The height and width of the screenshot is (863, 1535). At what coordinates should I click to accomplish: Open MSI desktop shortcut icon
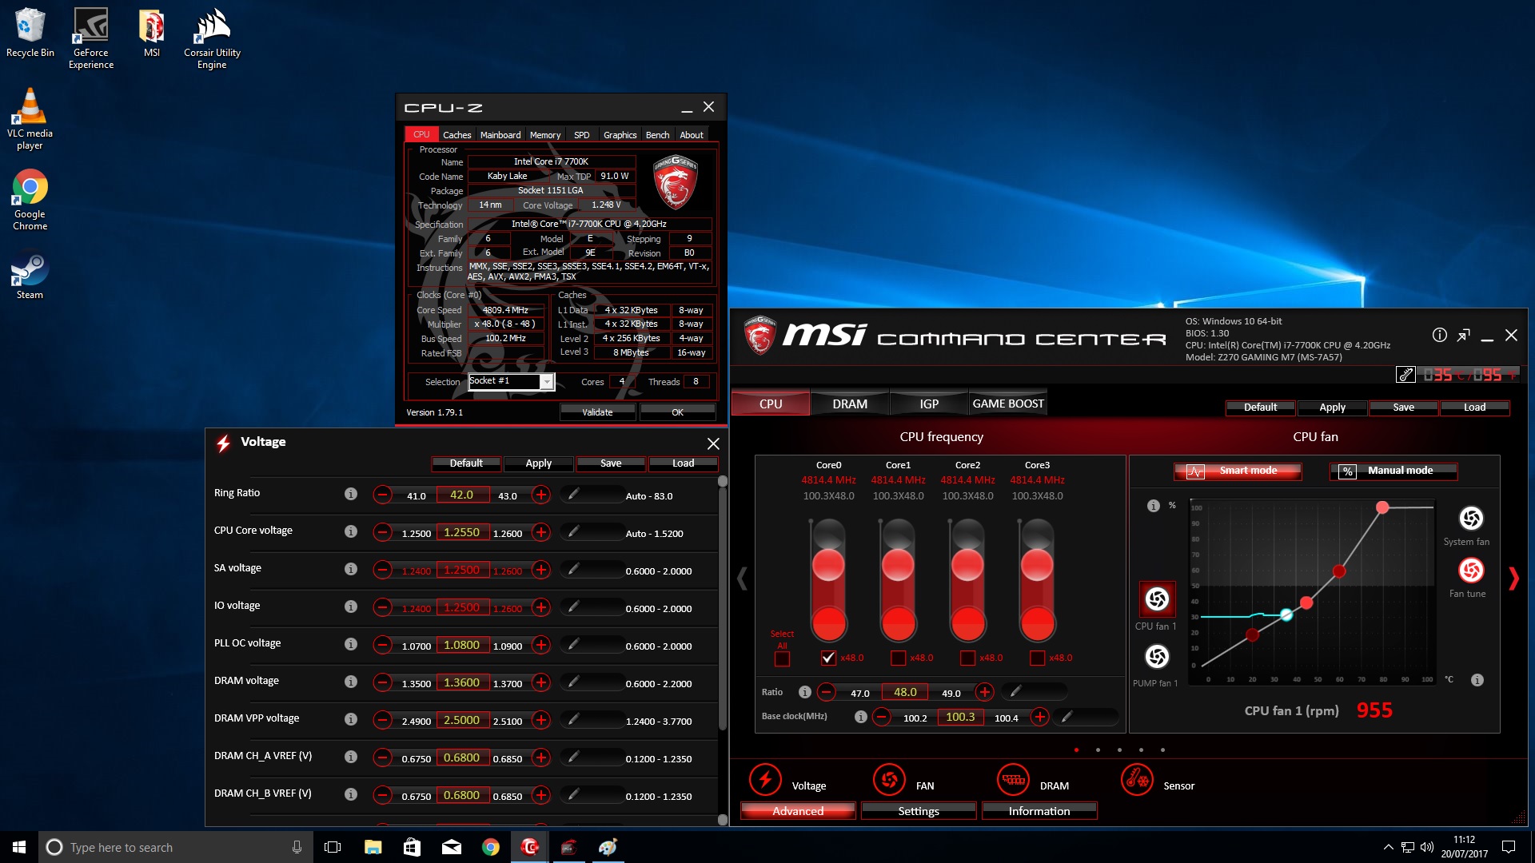152,34
